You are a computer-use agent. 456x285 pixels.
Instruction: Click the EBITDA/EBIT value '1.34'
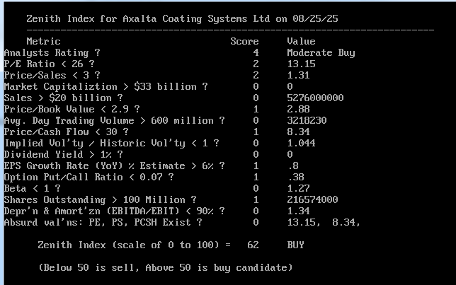click(298, 211)
